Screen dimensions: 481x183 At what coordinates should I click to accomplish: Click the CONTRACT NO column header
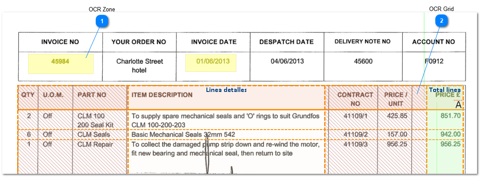355,98
